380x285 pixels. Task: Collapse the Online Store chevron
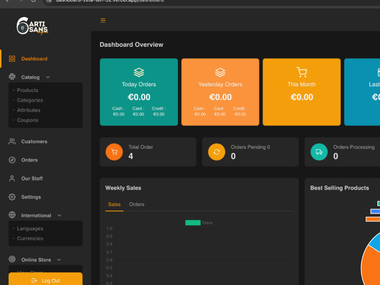tap(59, 260)
